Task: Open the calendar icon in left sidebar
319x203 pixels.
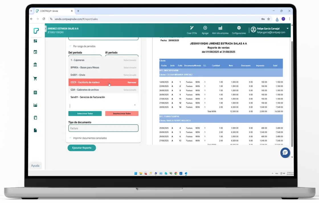Action: (35, 52)
